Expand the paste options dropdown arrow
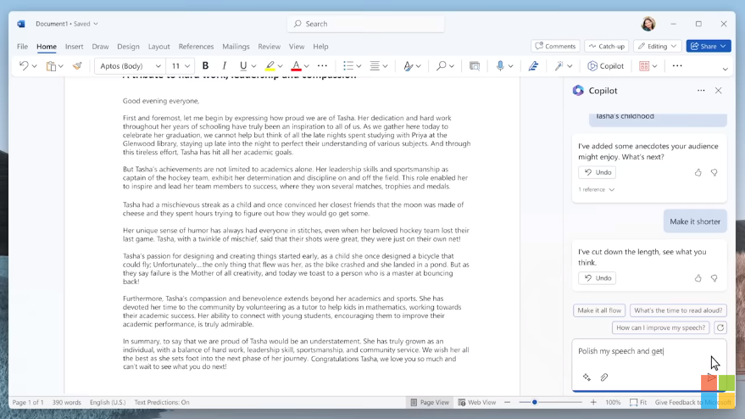Viewport: 745px width, 419px height. (x=61, y=66)
